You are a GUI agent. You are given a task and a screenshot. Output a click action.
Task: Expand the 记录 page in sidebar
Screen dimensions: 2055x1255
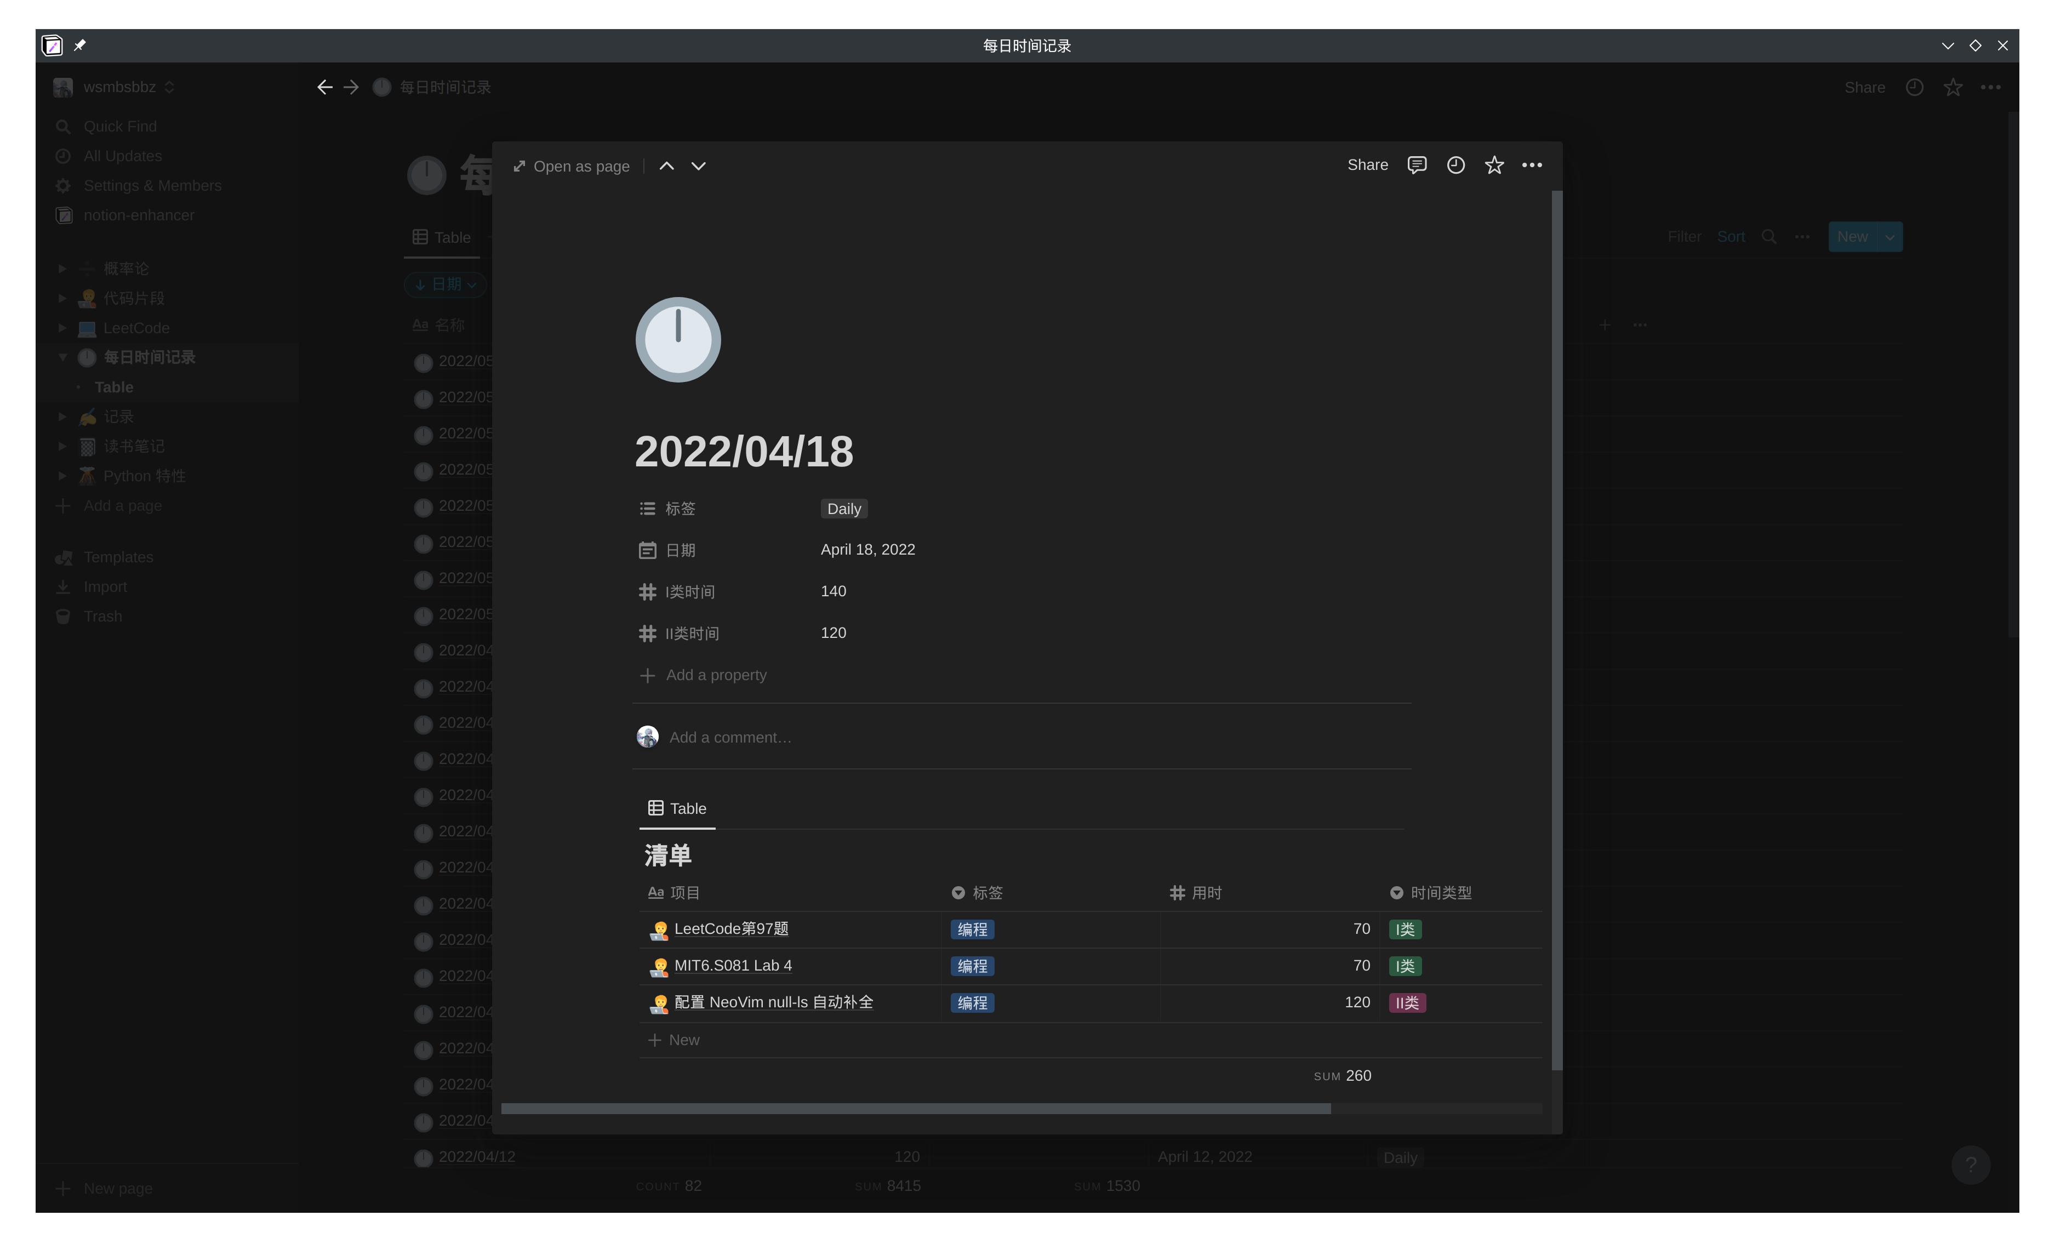click(62, 416)
